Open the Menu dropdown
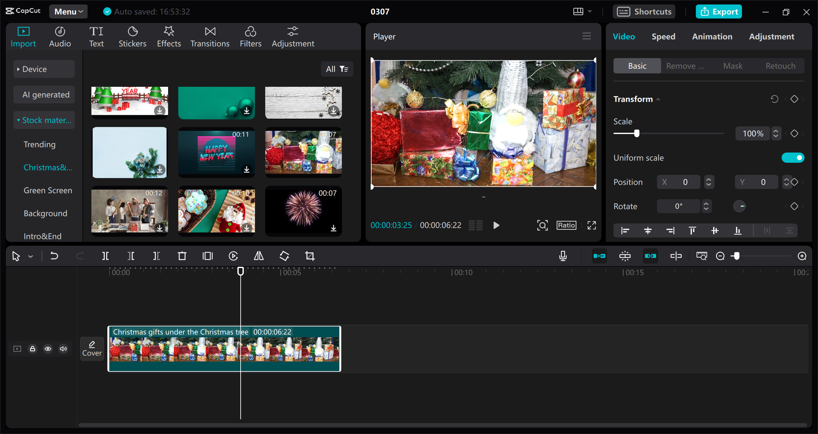 pos(68,11)
